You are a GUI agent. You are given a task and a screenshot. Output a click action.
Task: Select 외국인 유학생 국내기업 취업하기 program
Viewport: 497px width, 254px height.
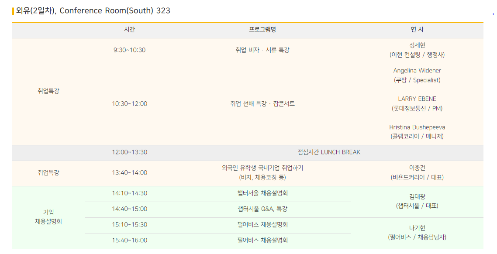click(262, 168)
